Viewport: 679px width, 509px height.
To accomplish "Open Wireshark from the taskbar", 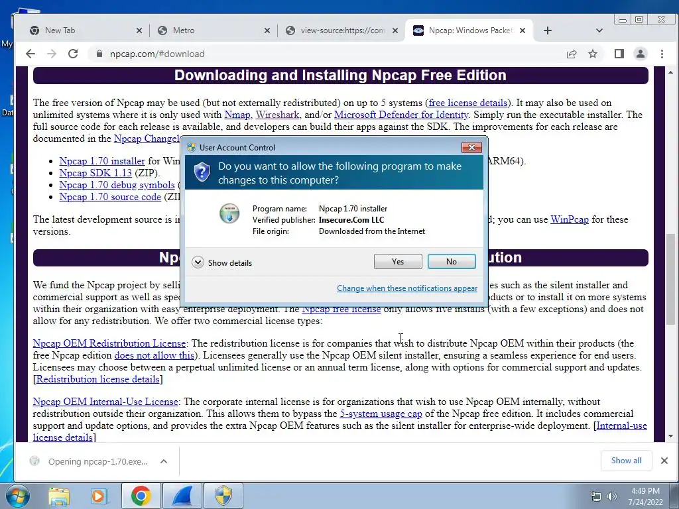I will click(x=182, y=496).
